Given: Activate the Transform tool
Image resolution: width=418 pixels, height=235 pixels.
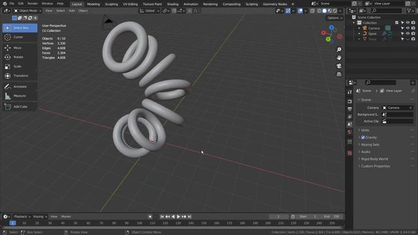Looking at the screenshot, I should pyautogui.click(x=20, y=76).
